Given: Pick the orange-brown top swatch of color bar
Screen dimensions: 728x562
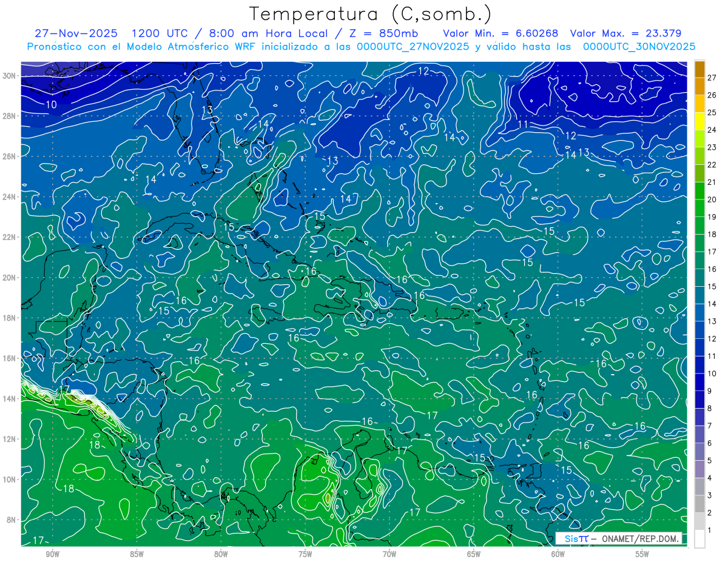Looking at the screenshot, I should [x=699, y=69].
